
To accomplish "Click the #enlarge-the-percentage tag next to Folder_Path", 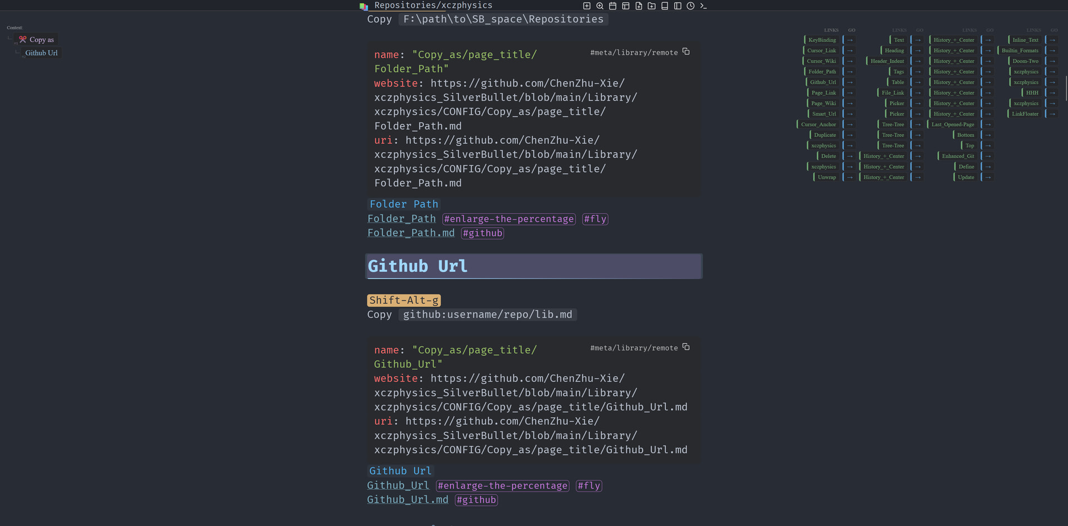I will pos(508,219).
